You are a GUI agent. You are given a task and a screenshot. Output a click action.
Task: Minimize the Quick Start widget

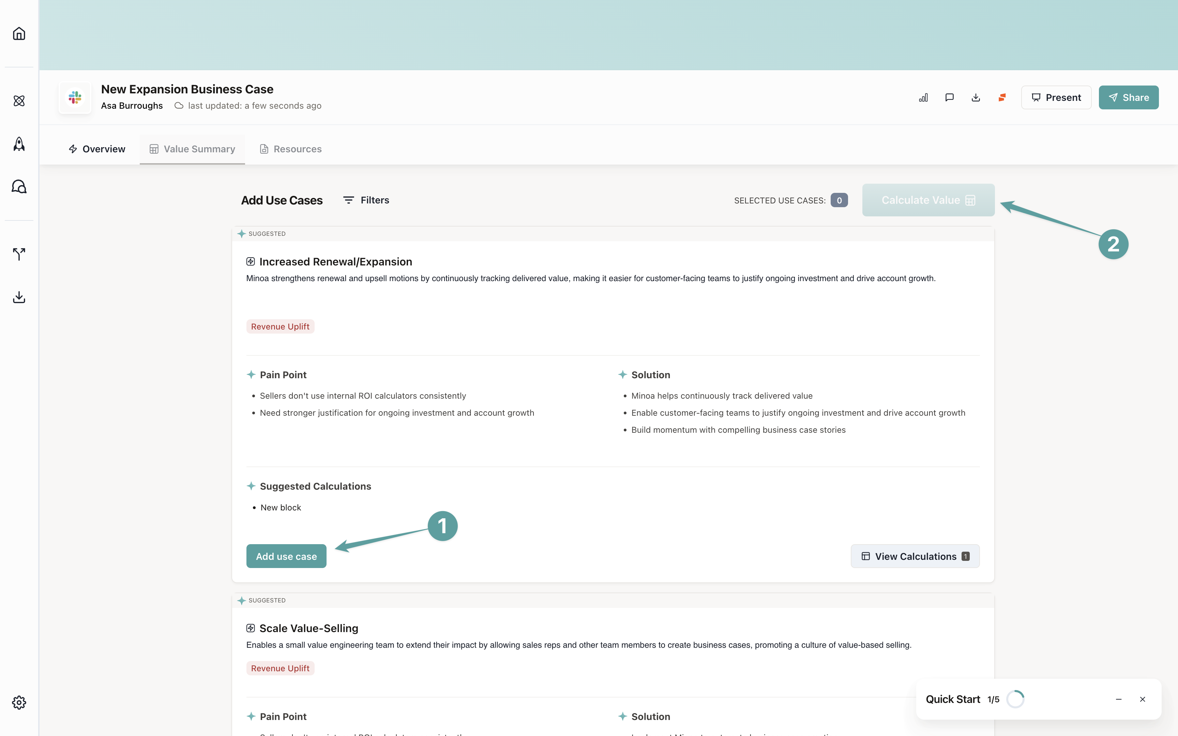(x=1119, y=699)
